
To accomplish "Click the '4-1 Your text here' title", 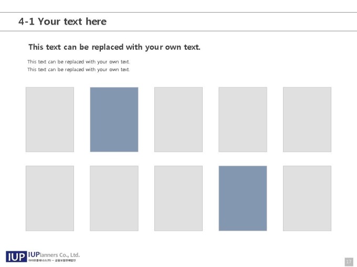I will 62,21.
